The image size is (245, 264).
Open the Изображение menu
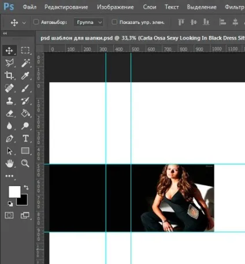[115, 7]
